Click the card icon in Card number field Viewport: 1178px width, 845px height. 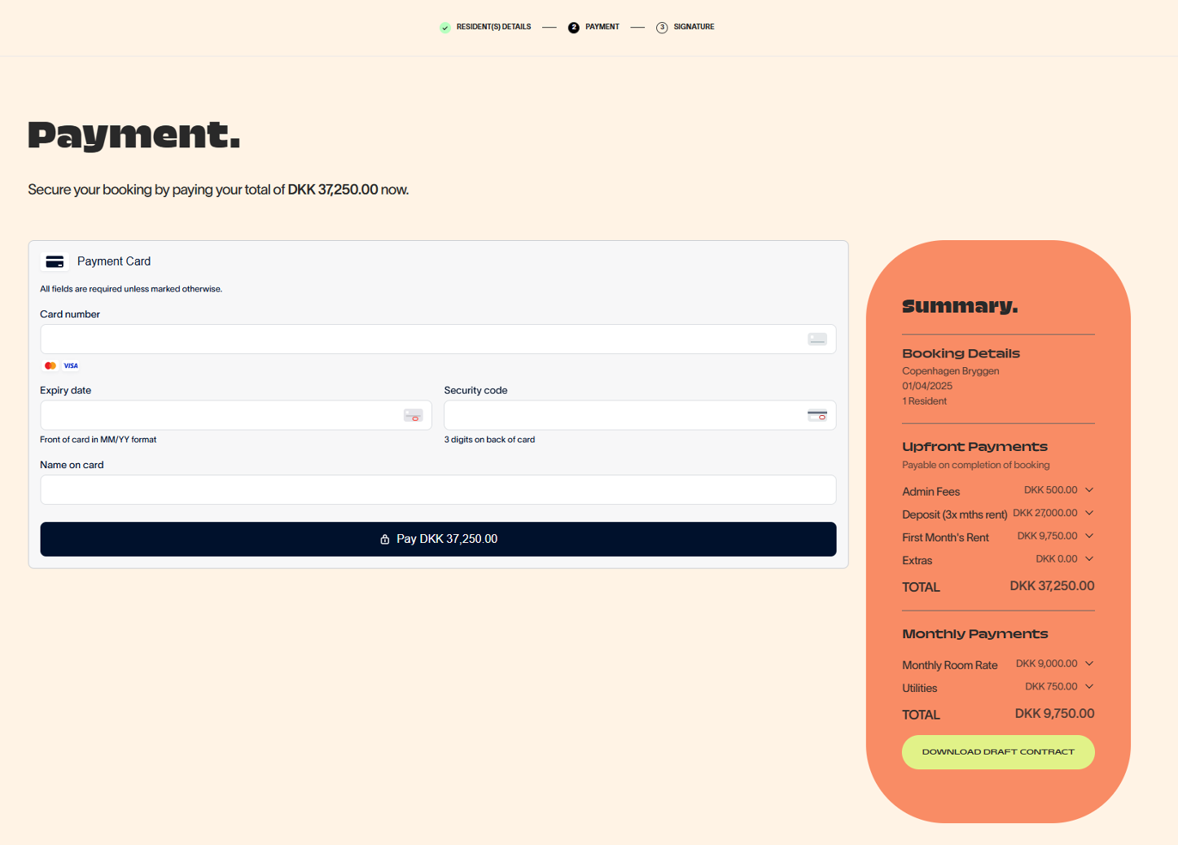tap(817, 339)
